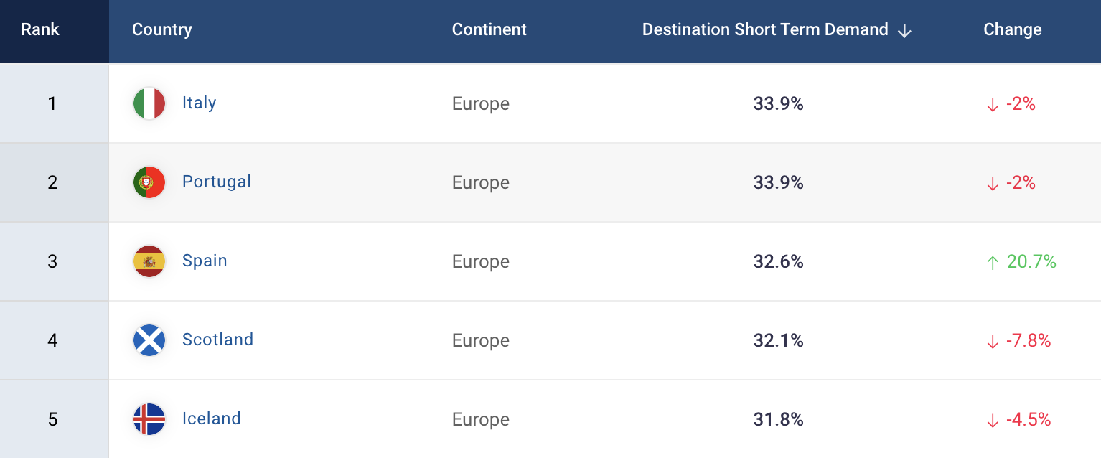Open the Scotland country link
This screenshot has width=1101, height=458.
tap(217, 340)
